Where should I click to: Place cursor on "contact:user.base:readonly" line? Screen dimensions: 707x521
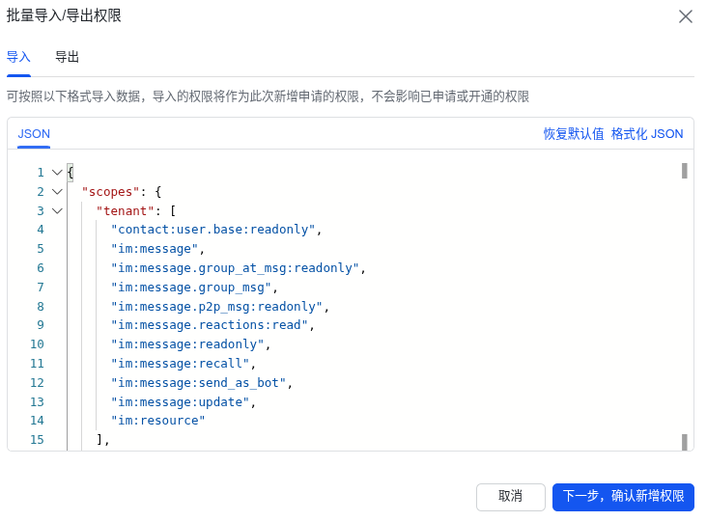point(214,230)
